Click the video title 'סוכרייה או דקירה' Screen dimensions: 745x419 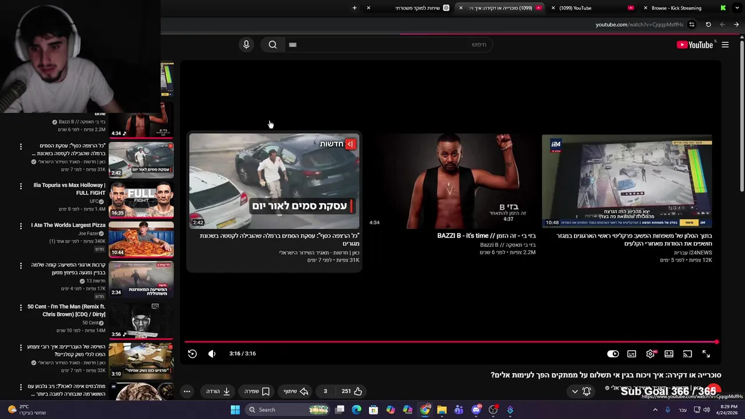[x=606, y=375]
